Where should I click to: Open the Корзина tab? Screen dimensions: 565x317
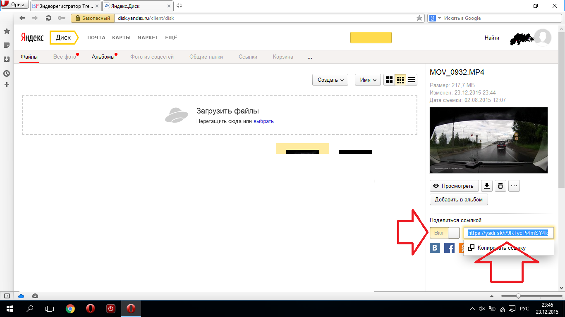pyautogui.click(x=283, y=57)
